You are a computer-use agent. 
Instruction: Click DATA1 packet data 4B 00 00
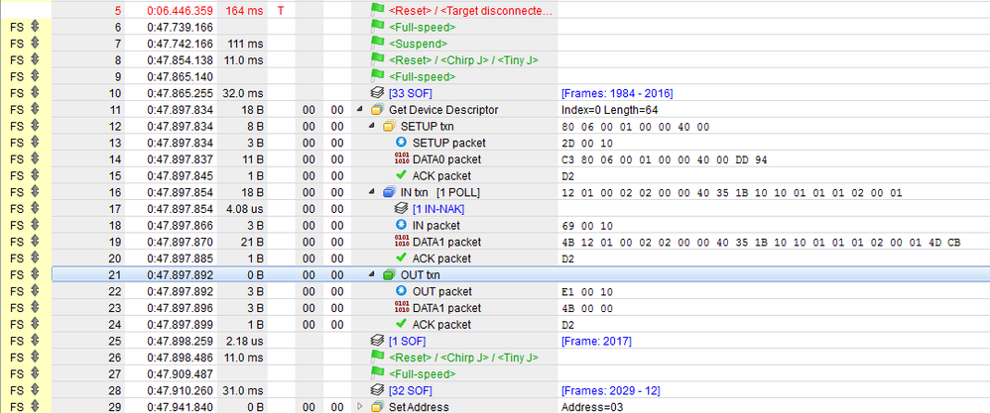586,308
